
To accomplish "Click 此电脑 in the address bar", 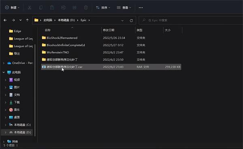I will (x=48, y=20).
